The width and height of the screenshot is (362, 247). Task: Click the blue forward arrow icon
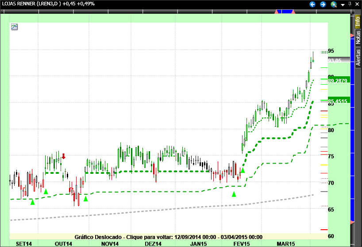[323, 4]
